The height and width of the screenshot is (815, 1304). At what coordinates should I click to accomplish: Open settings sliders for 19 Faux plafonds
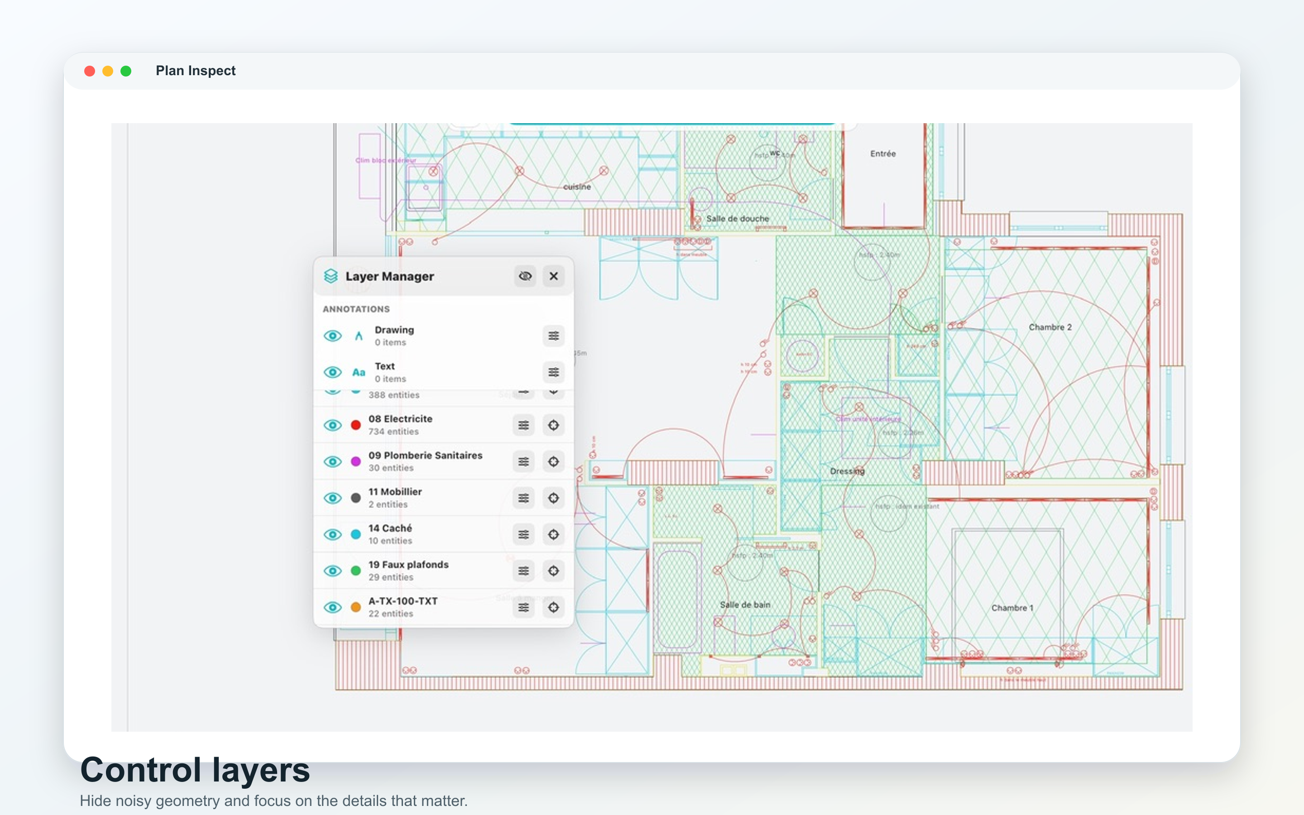pyautogui.click(x=523, y=571)
